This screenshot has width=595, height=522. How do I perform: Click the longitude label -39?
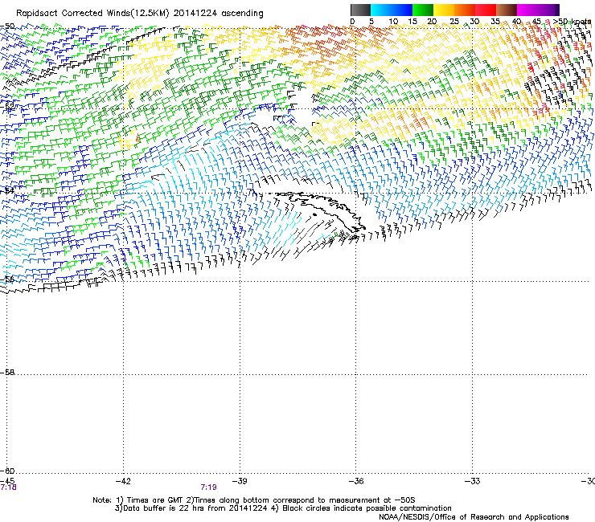[240, 481]
